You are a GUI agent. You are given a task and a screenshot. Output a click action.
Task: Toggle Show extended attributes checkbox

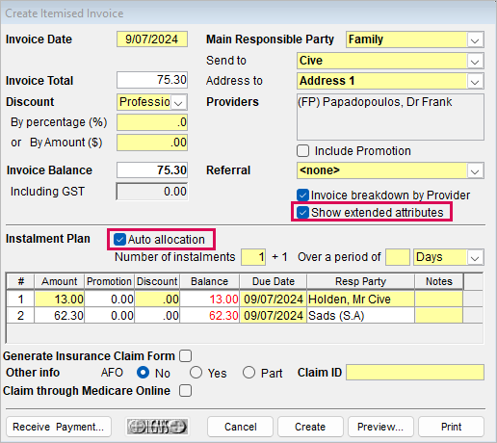[x=302, y=213]
